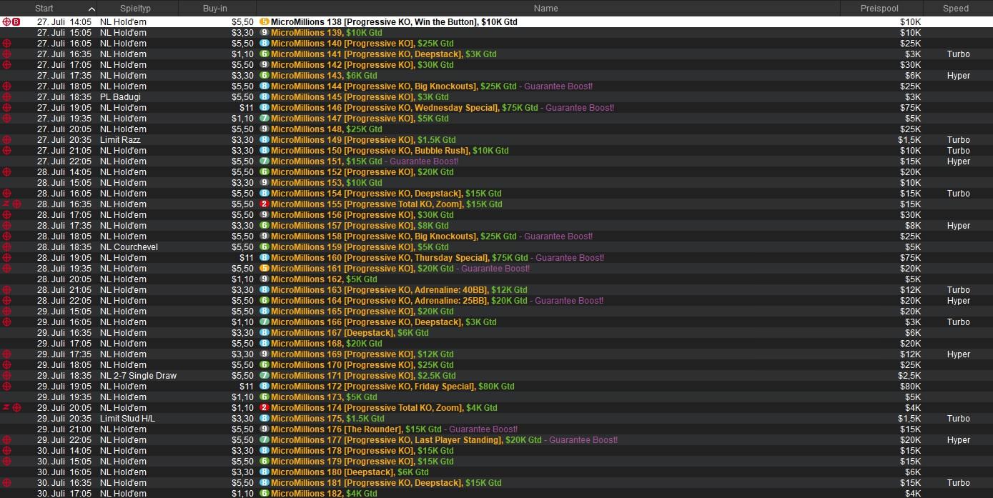This screenshot has width=993, height=498.
Task: Click the knockout target icon for MicroMillions 146
Action: [x=7, y=108]
